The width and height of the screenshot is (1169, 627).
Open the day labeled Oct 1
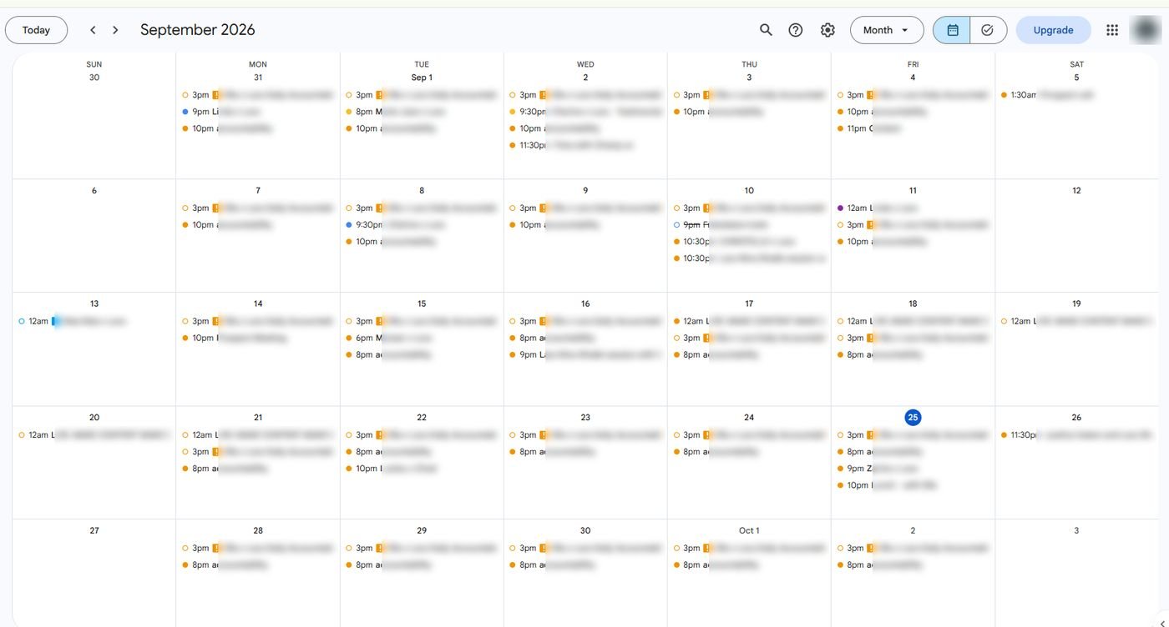pos(749,530)
